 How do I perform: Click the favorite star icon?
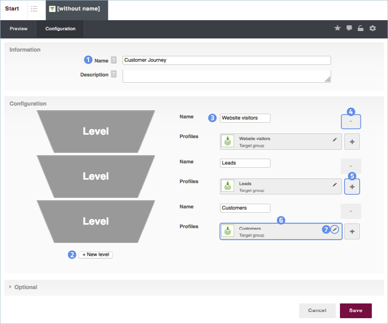click(338, 28)
